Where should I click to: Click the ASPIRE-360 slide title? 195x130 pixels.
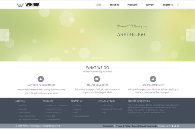(x=131, y=34)
